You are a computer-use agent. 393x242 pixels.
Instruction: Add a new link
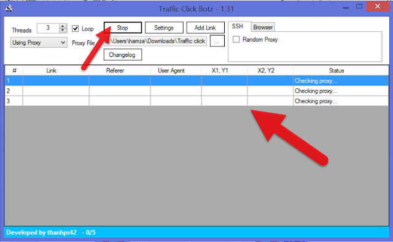205,28
